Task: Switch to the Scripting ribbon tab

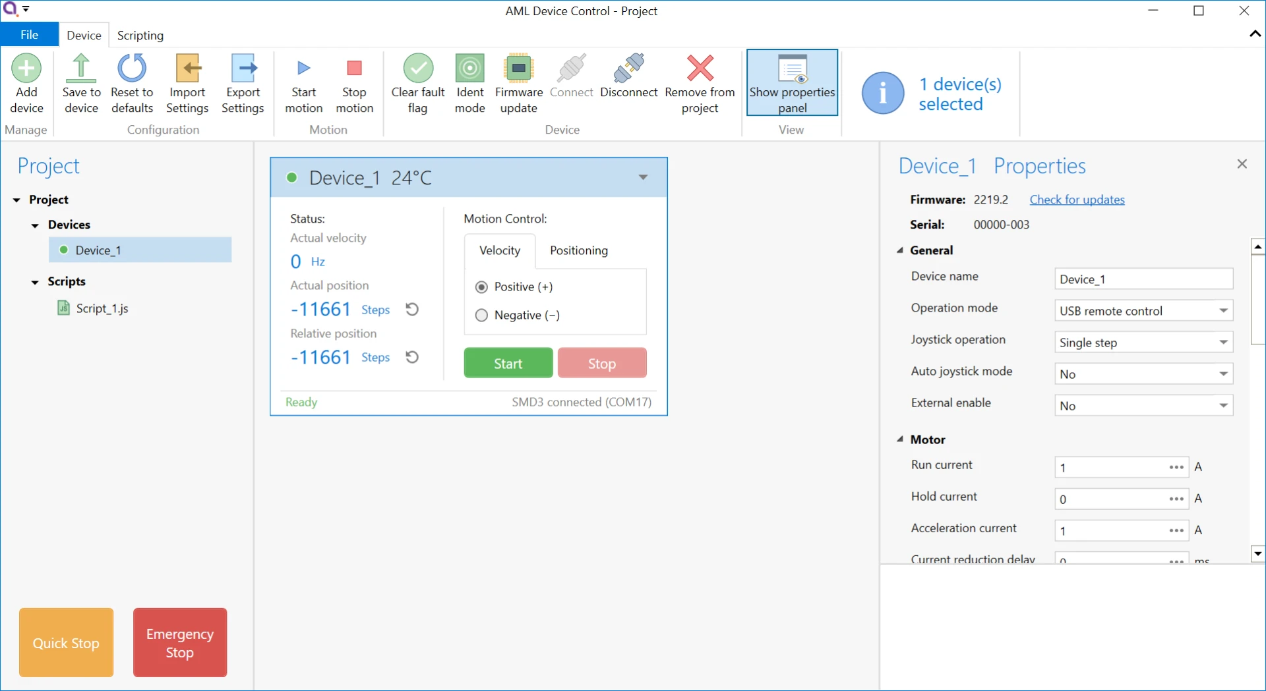Action: [140, 36]
